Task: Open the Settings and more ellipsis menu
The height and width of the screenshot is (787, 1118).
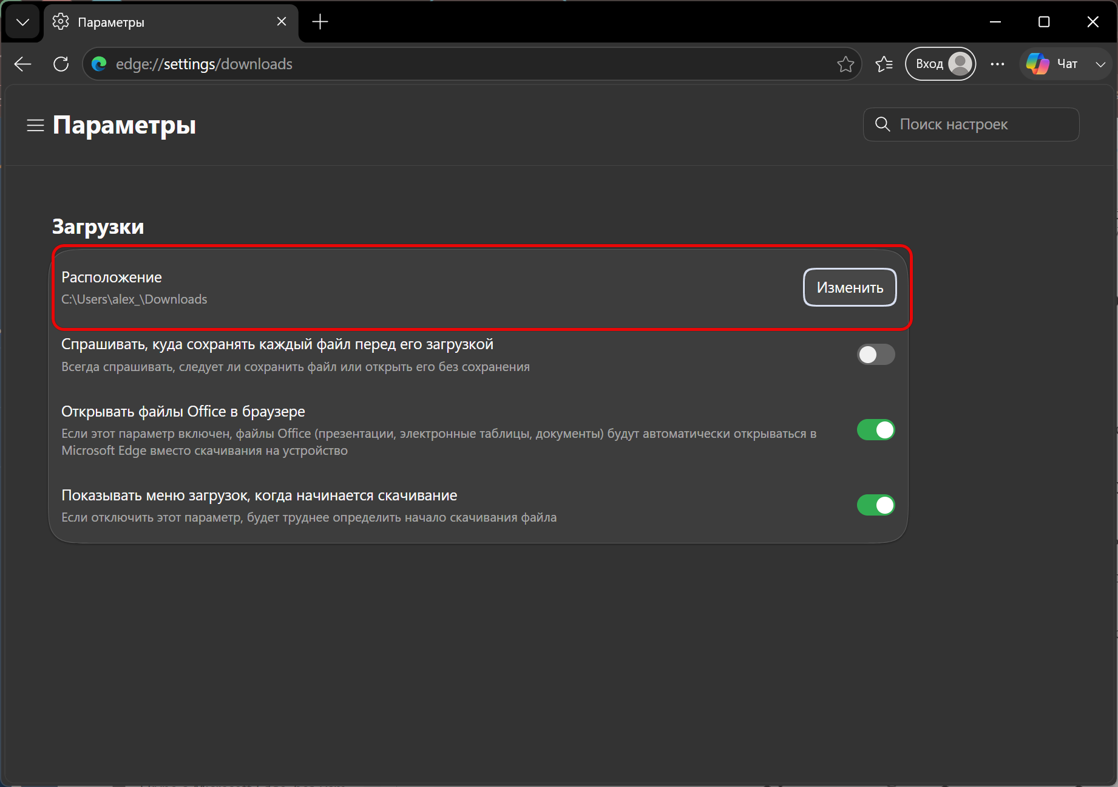Action: tap(997, 64)
